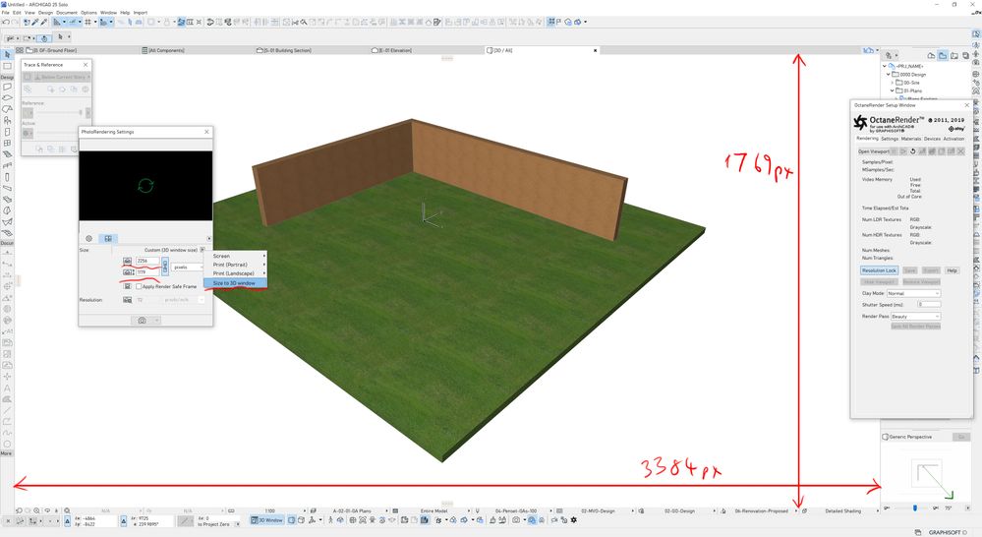This screenshot has width=982, height=537.
Task: Open the Options menu
Action: point(88,13)
